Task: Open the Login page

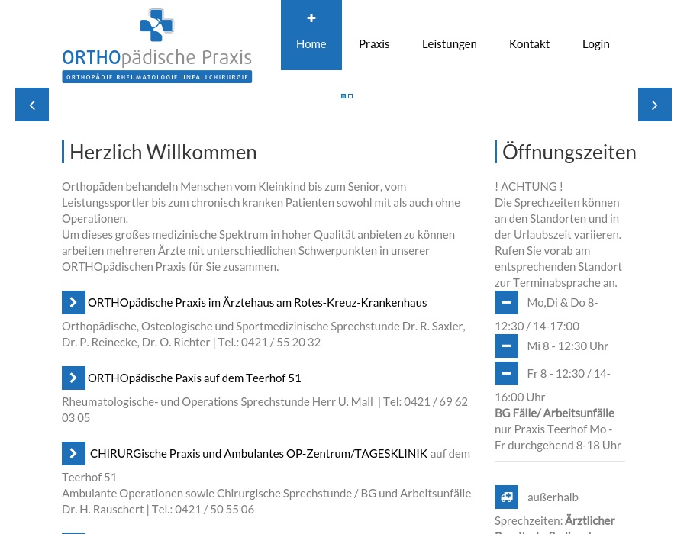Action: (595, 43)
